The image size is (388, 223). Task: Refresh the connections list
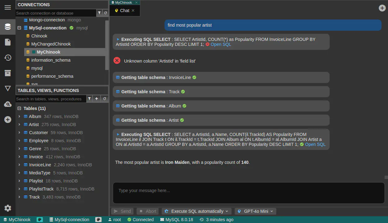(106, 13)
